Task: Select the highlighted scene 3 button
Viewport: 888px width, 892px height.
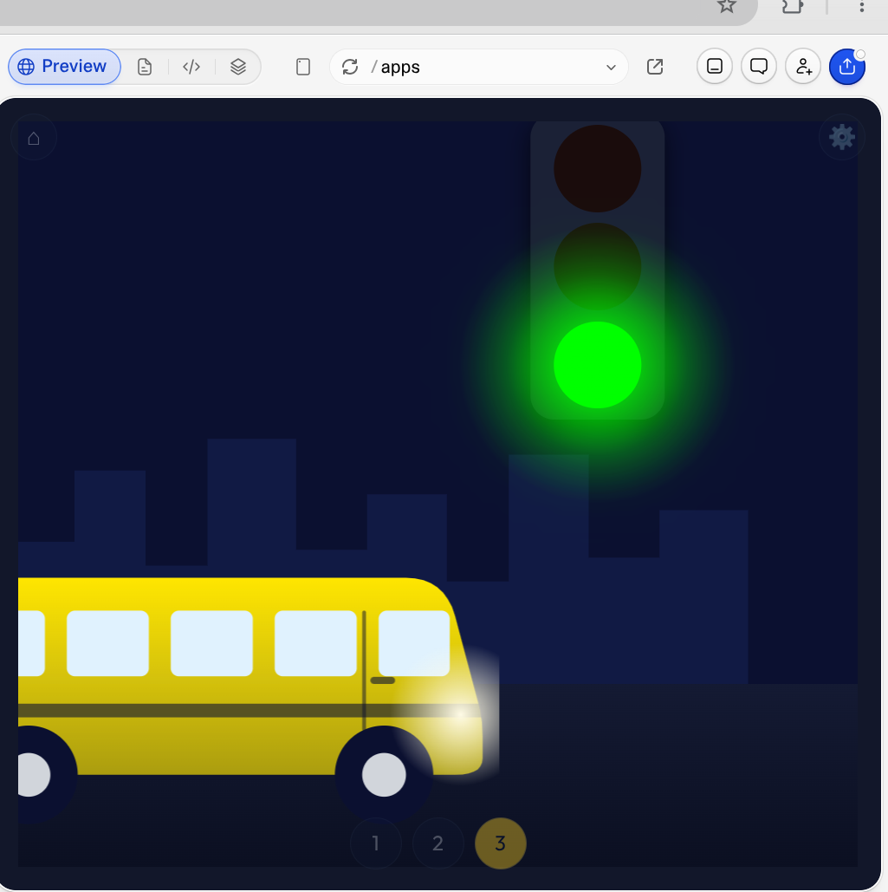Action: [x=500, y=843]
